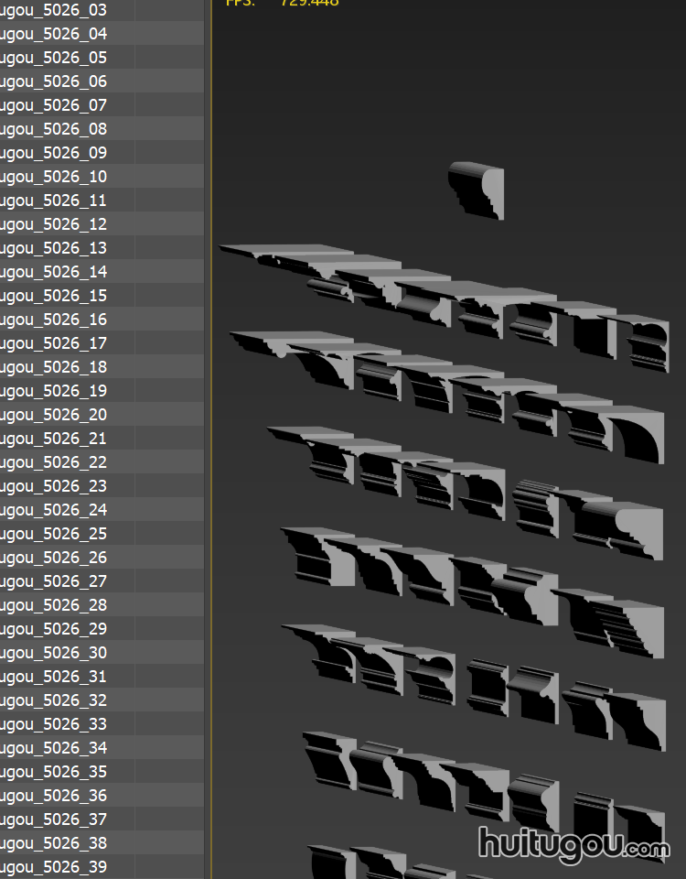This screenshot has height=879, width=686.
Task: Highlight the ugou_5026_31 entry
Action: tap(102, 677)
